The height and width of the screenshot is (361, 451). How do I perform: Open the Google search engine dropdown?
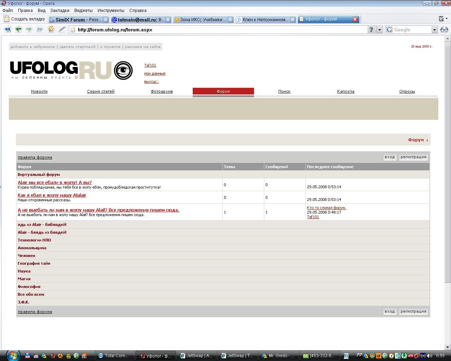point(434,30)
